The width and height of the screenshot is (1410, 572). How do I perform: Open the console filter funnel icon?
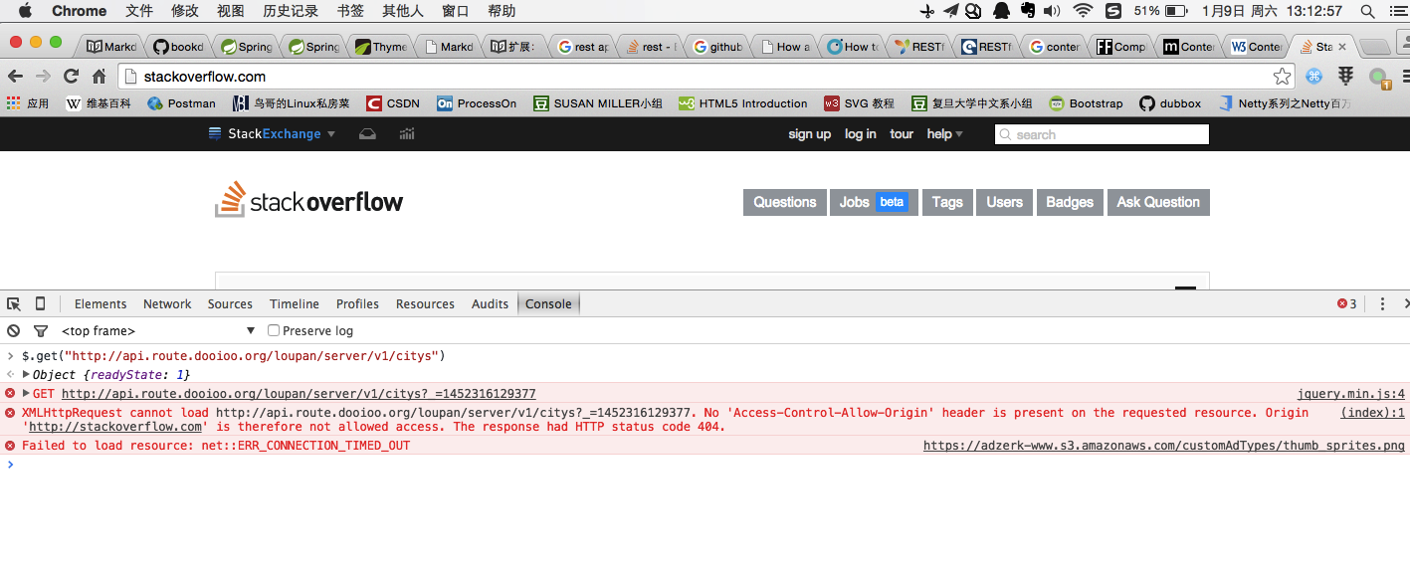[x=40, y=330]
